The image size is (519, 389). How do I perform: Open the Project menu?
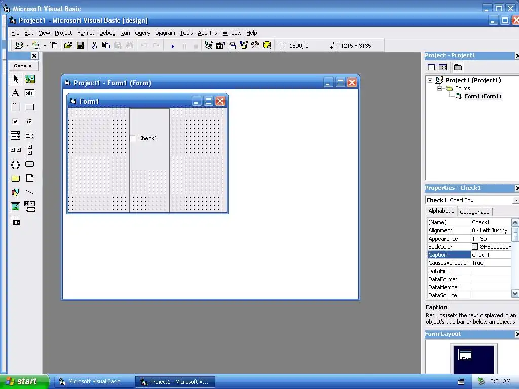pyautogui.click(x=63, y=33)
